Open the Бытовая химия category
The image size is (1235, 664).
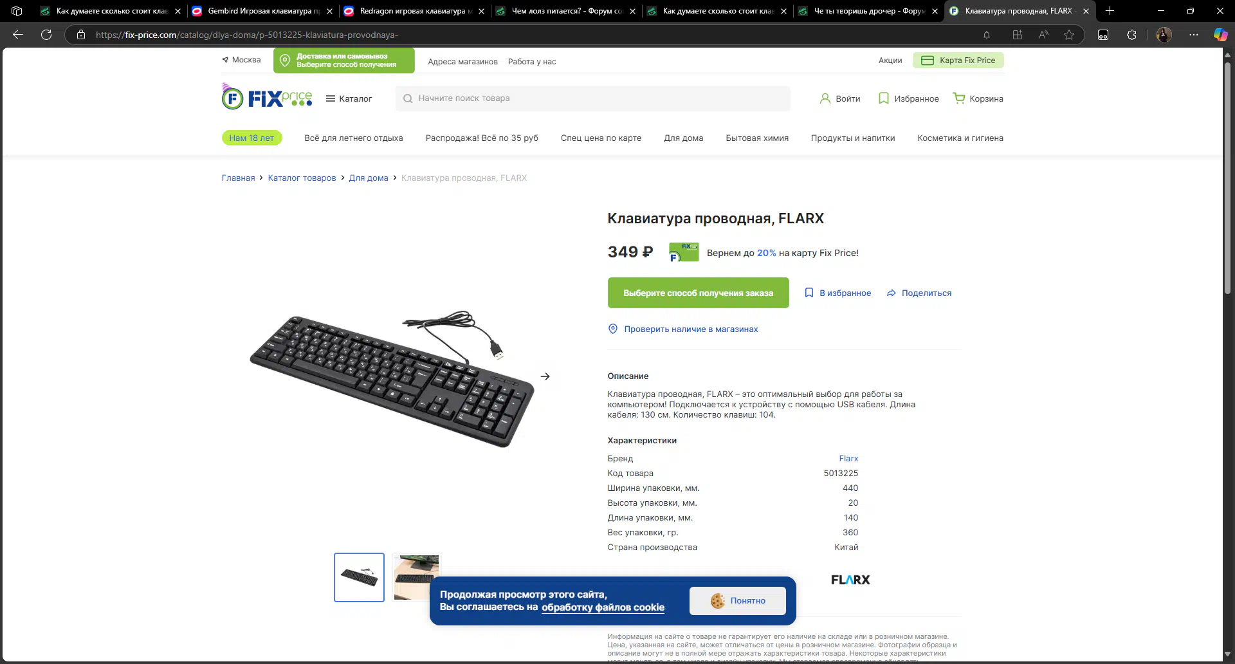756,138
